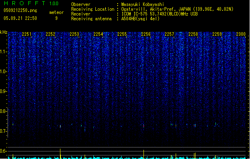Click the Observer label

(x=81, y=4)
